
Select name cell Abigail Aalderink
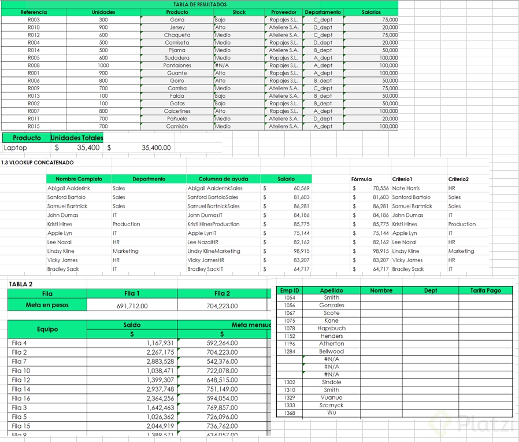coord(79,188)
